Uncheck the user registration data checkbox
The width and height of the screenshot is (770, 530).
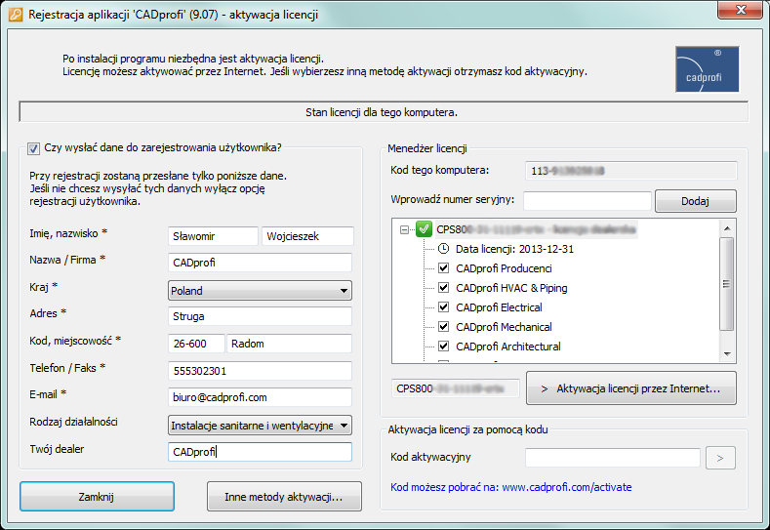(x=33, y=148)
